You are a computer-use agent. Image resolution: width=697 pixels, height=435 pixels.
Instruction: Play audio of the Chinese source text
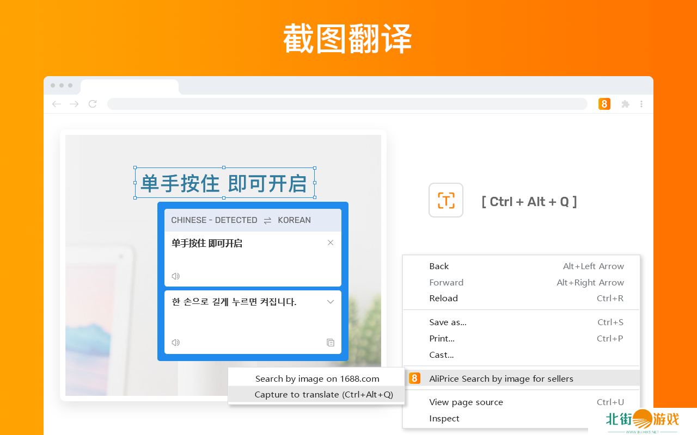pyautogui.click(x=175, y=276)
